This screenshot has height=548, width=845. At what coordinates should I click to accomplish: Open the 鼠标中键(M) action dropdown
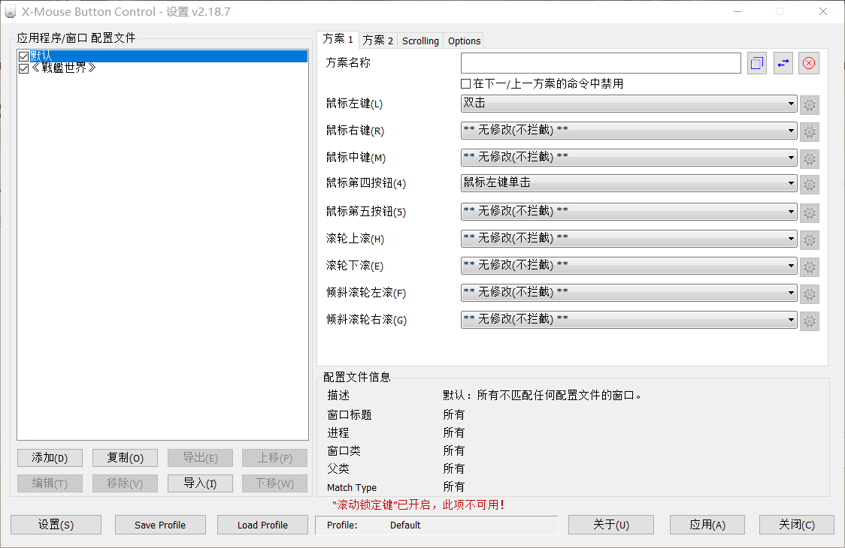(x=629, y=157)
